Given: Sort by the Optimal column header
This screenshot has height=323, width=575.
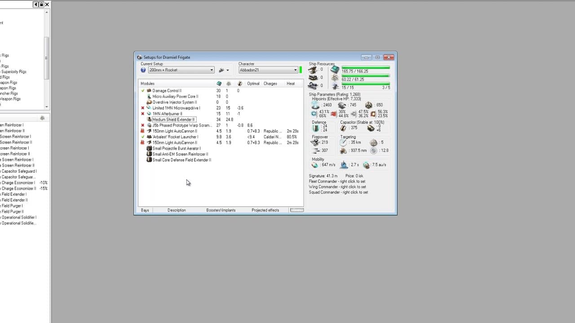Looking at the screenshot, I should coord(253,83).
